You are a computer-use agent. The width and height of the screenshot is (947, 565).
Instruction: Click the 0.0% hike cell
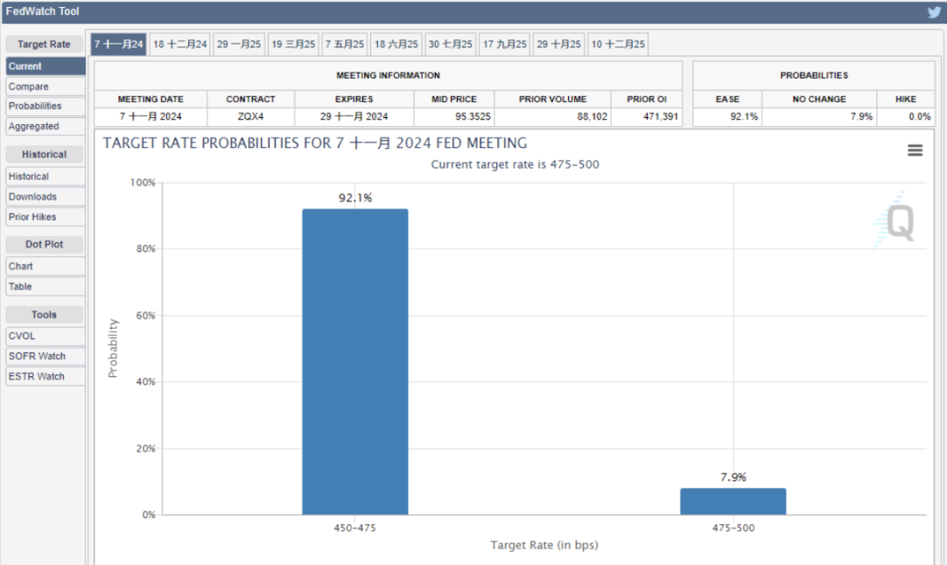tap(906, 116)
